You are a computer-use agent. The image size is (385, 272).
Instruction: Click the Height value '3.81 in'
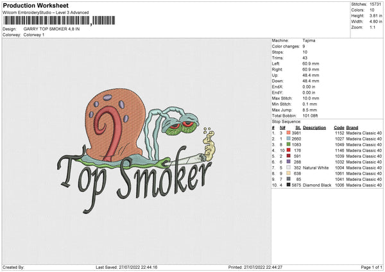click(x=375, y=15)
